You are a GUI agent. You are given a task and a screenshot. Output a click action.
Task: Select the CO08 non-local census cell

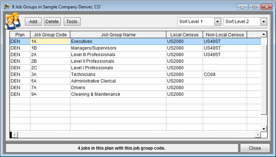click(x=225, y=74)
